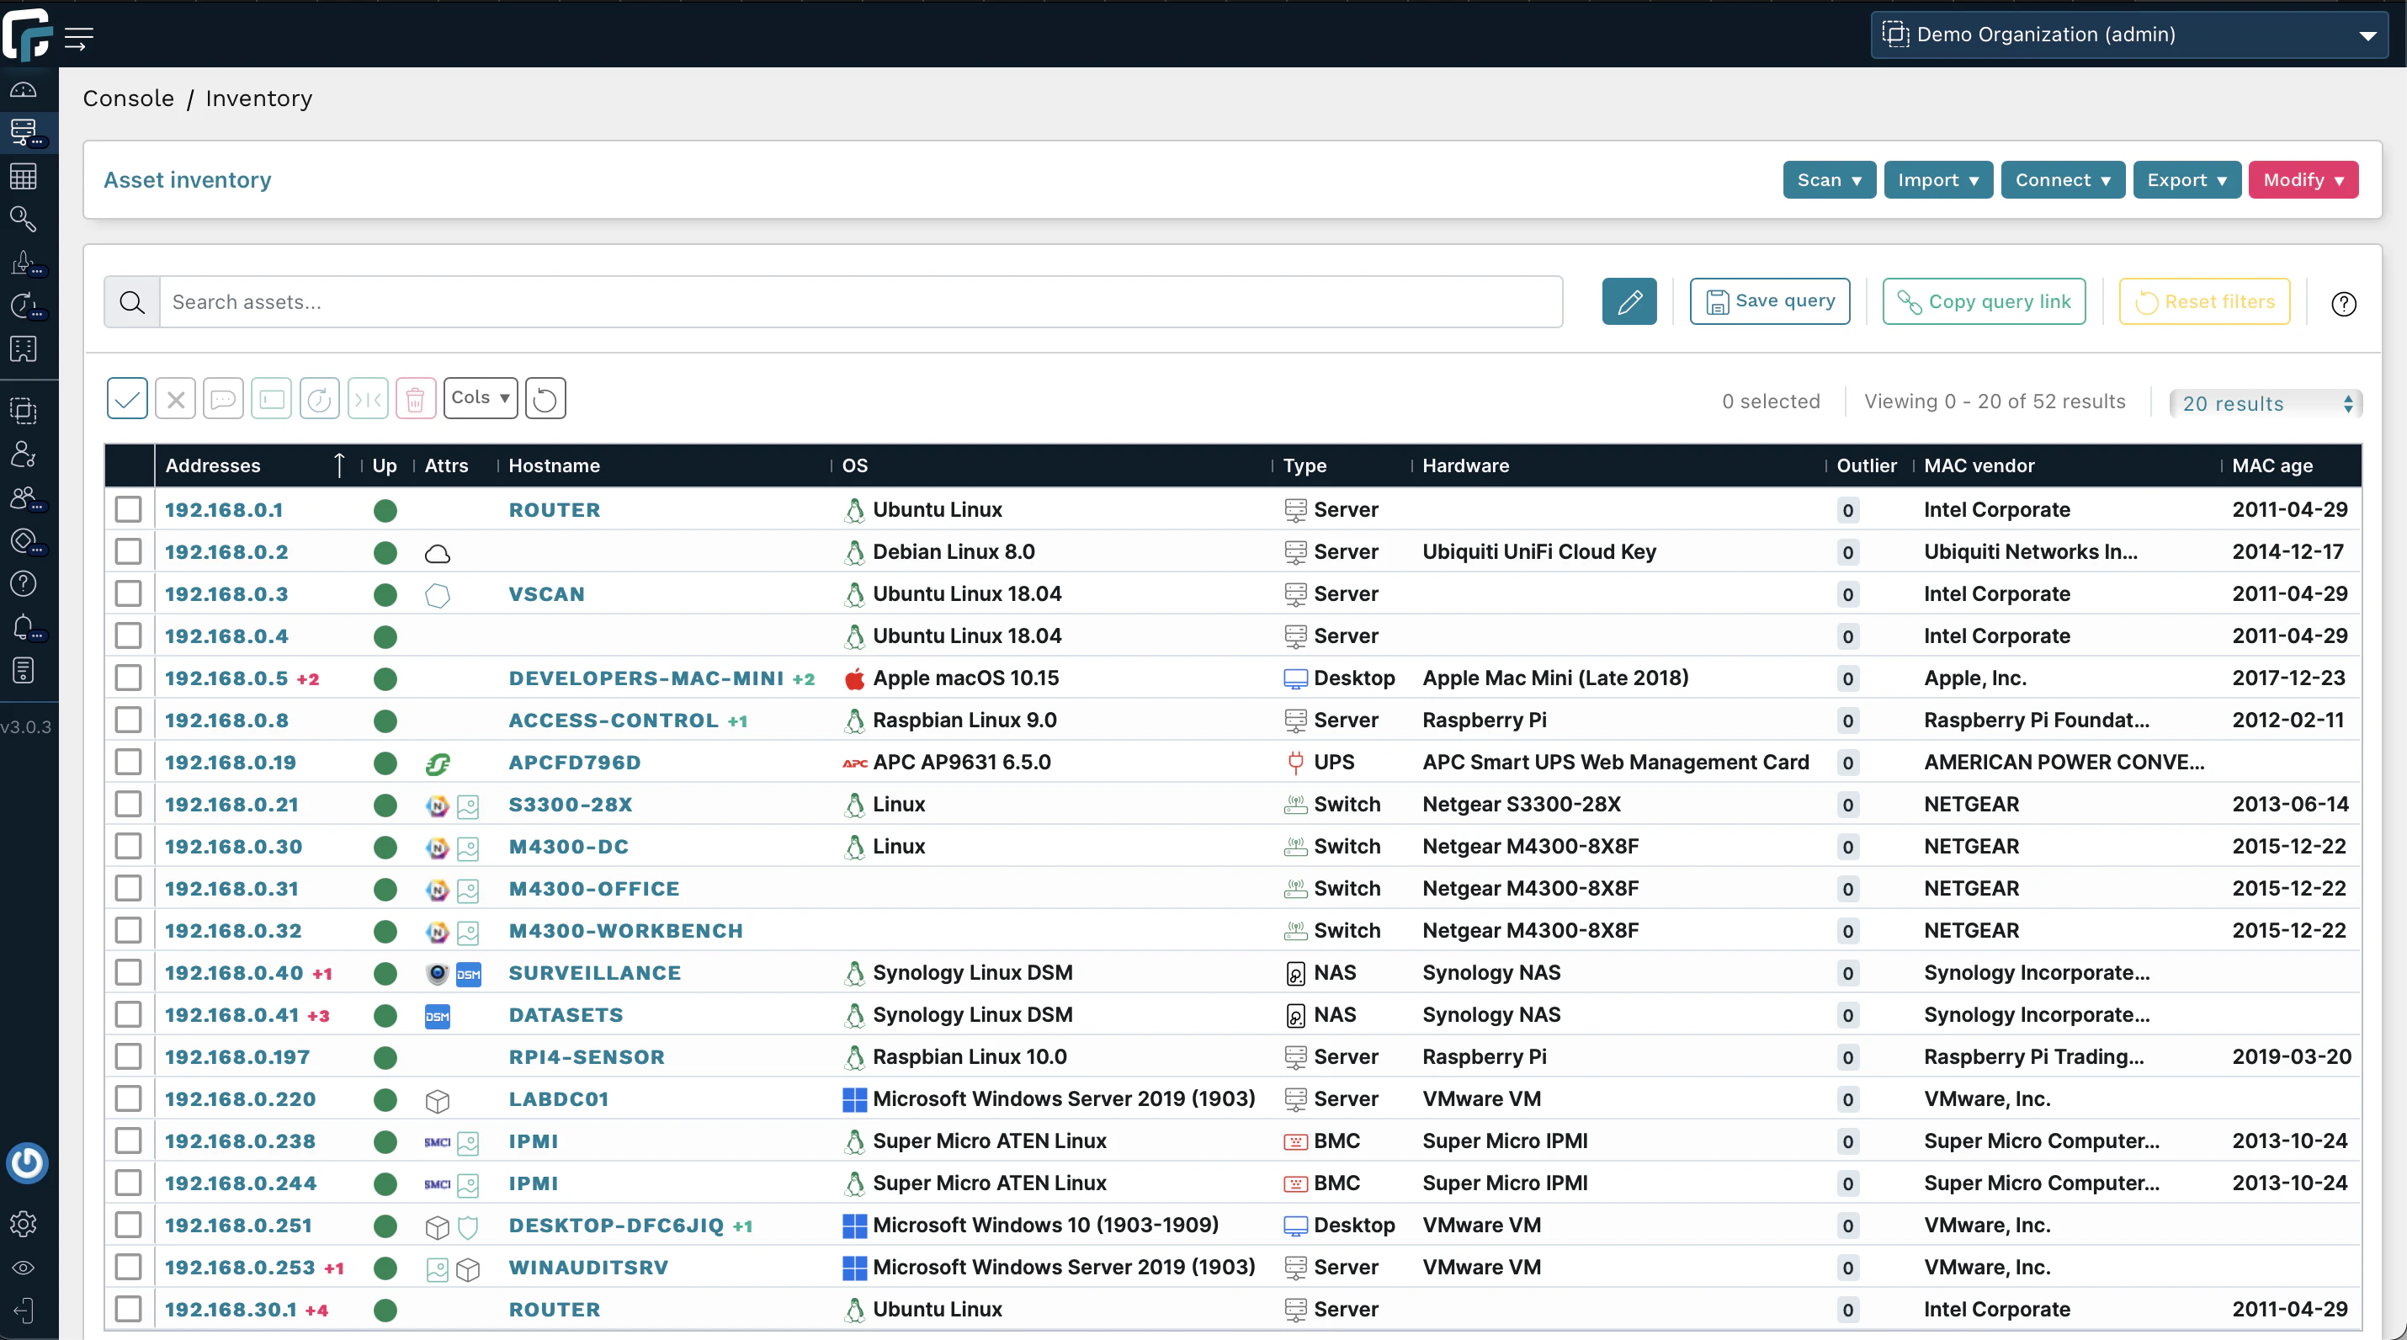Click inside the Search assets field
The image size is (2407, 1340).
[x=841, y=300]
